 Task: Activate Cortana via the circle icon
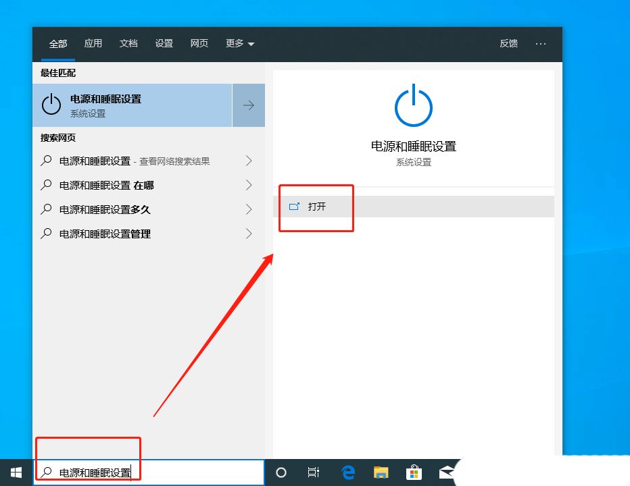(281, 473)
